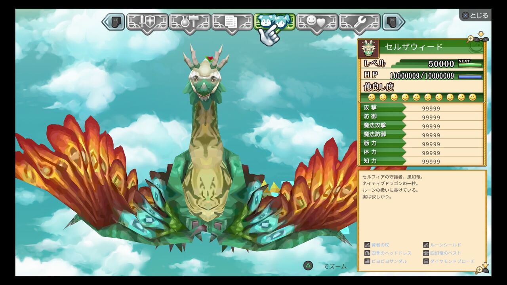The width and height of the screenshot is (507, 285).
Task: Select the 知力 stat row
Action: click(x=422, y=161)
